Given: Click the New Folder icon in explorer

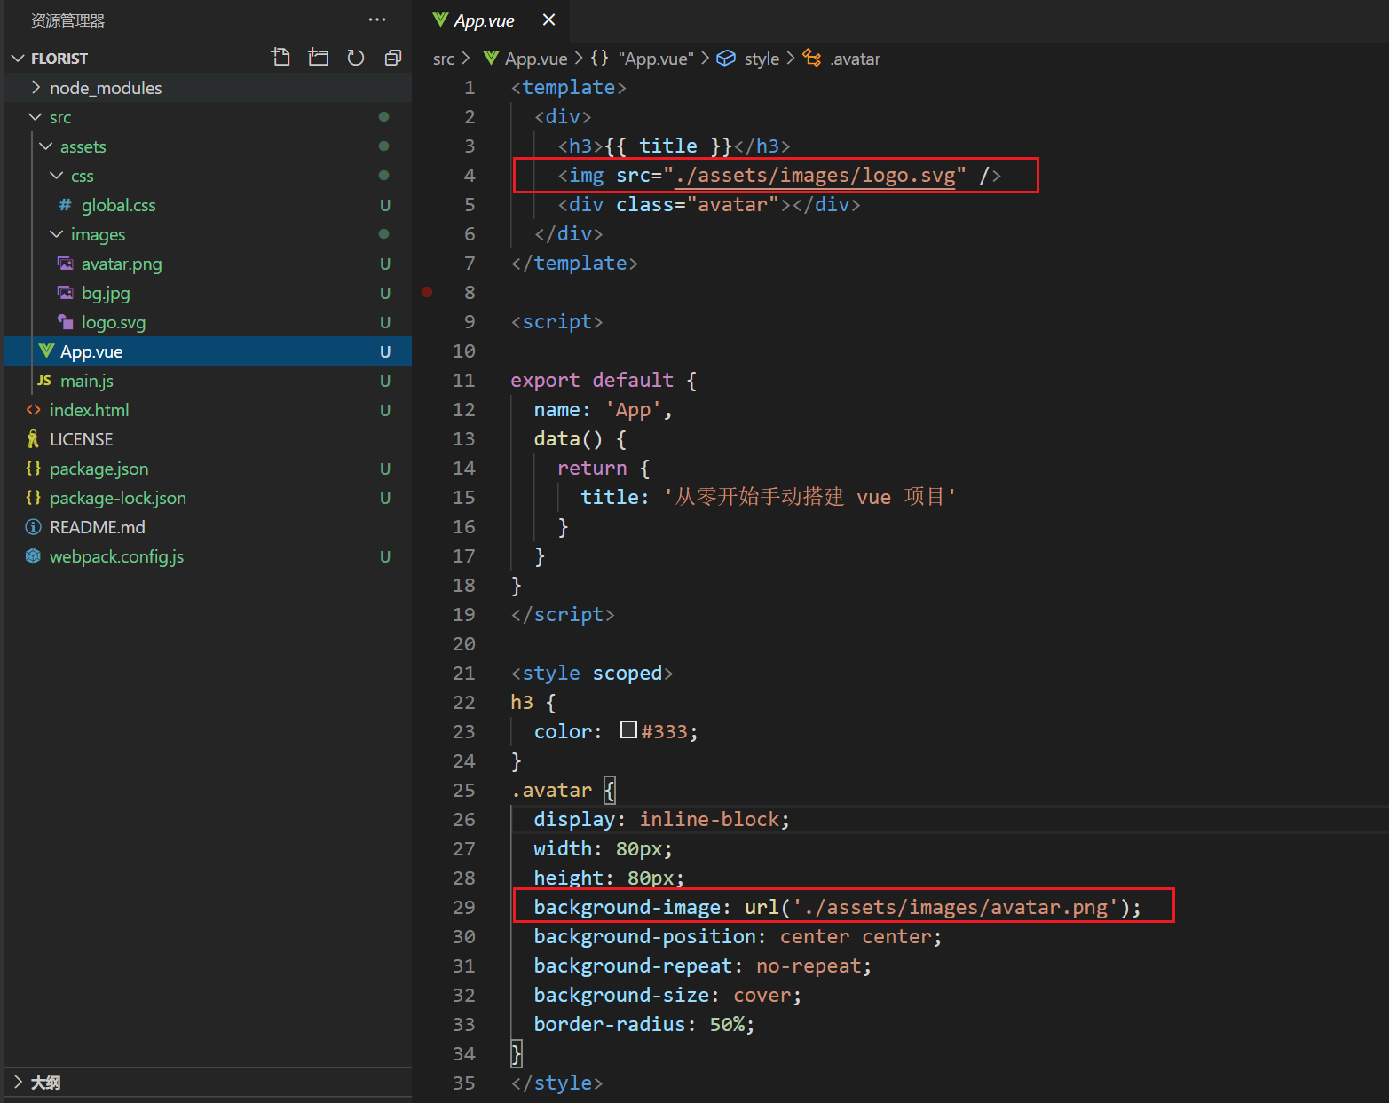Looking at the screenshot, I should tap(318, 58).
